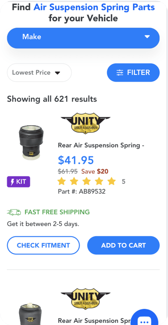The image size is (168, 325).
Task: Click the fast shipping truck icon
Action: [14, 212]
